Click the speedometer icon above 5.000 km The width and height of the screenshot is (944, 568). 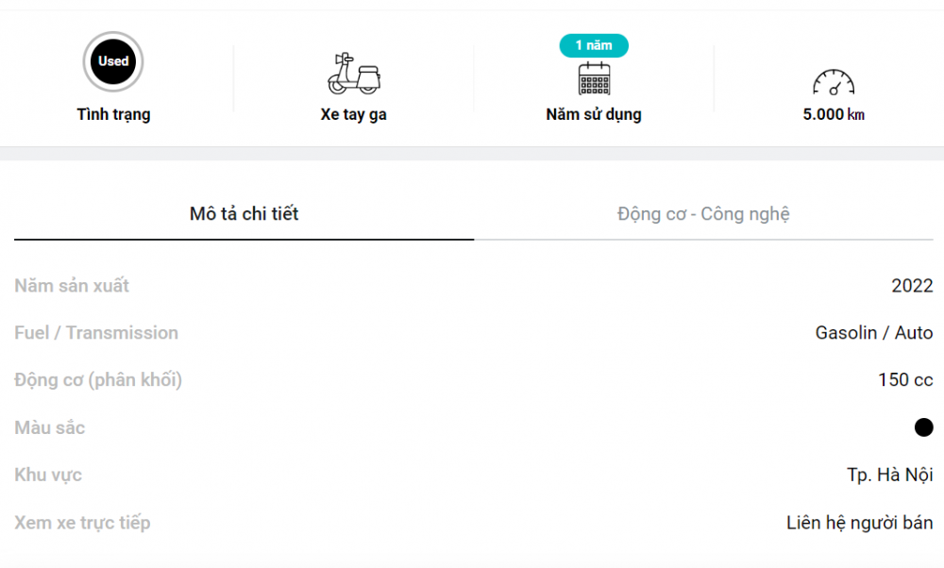[x=834, y=82]
